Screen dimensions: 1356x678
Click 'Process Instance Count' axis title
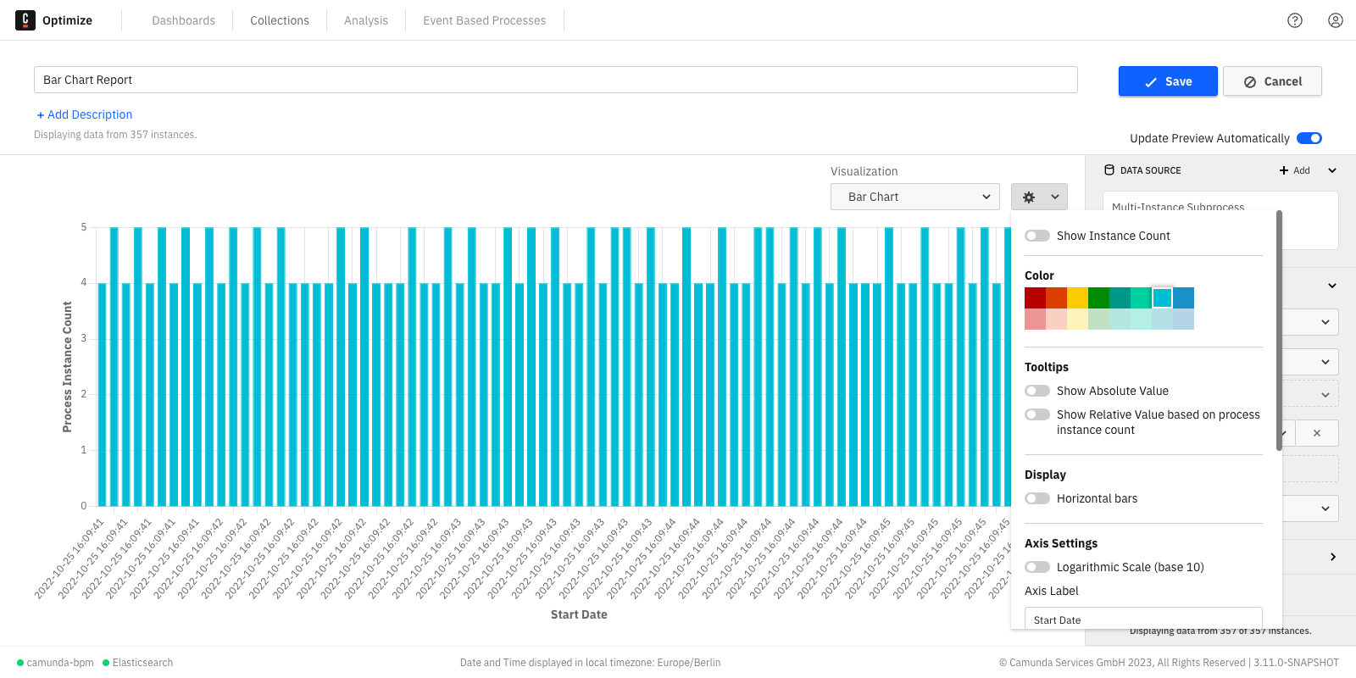coord(68,367)
